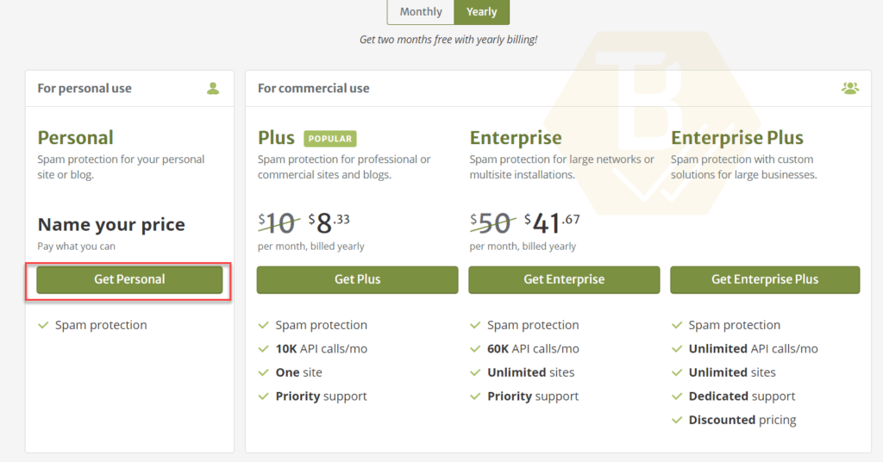Click the checkmark beside Dedicated support
883x462 pixels.
(x=677, y=396)
